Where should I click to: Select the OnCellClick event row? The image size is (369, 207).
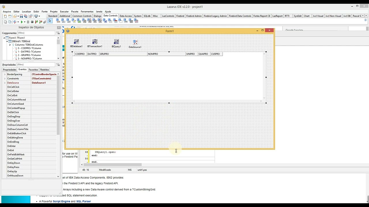[x=29, y=87]
